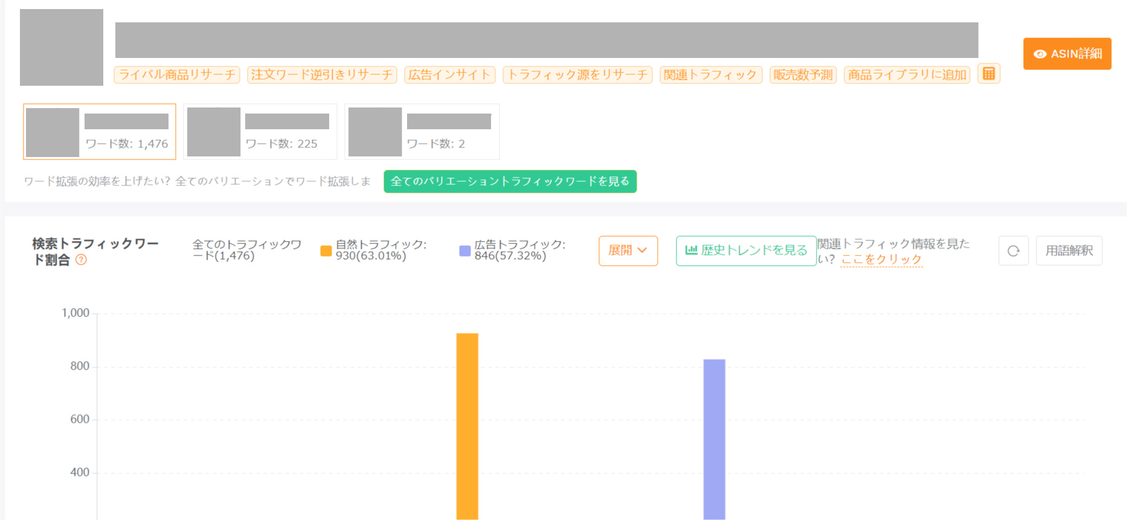
Task: Click the eye icon in ASIN詳細 button
Action: tap(1040, 54)
